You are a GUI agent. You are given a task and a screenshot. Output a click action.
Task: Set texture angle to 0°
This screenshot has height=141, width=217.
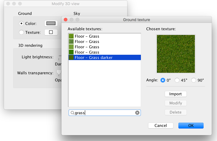click(x=163, y=80)
